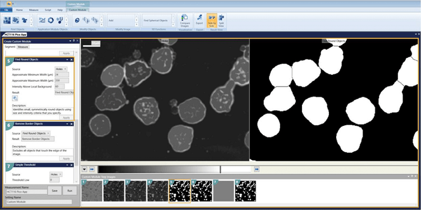Image resolution: width=421 pixels, height=210 pixels.
Task: Open the Find Round Objects source dropdown in step 6
Action: point(36,133)
